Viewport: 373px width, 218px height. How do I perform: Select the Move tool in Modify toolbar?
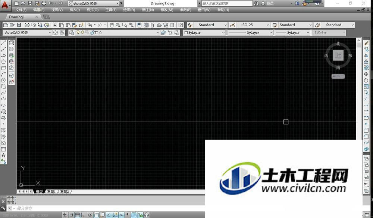tap(366, 74)
